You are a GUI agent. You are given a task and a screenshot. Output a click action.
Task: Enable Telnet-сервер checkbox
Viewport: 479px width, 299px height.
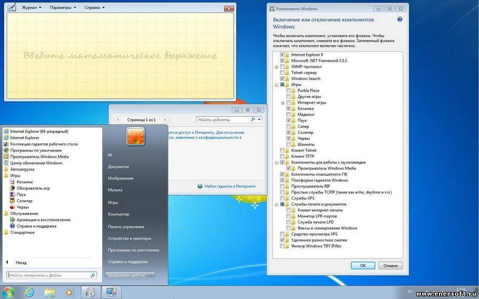(282, 73)
